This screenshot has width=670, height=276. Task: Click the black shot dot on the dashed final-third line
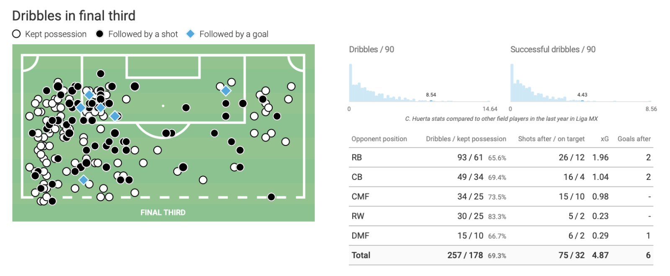pos(271,197)
